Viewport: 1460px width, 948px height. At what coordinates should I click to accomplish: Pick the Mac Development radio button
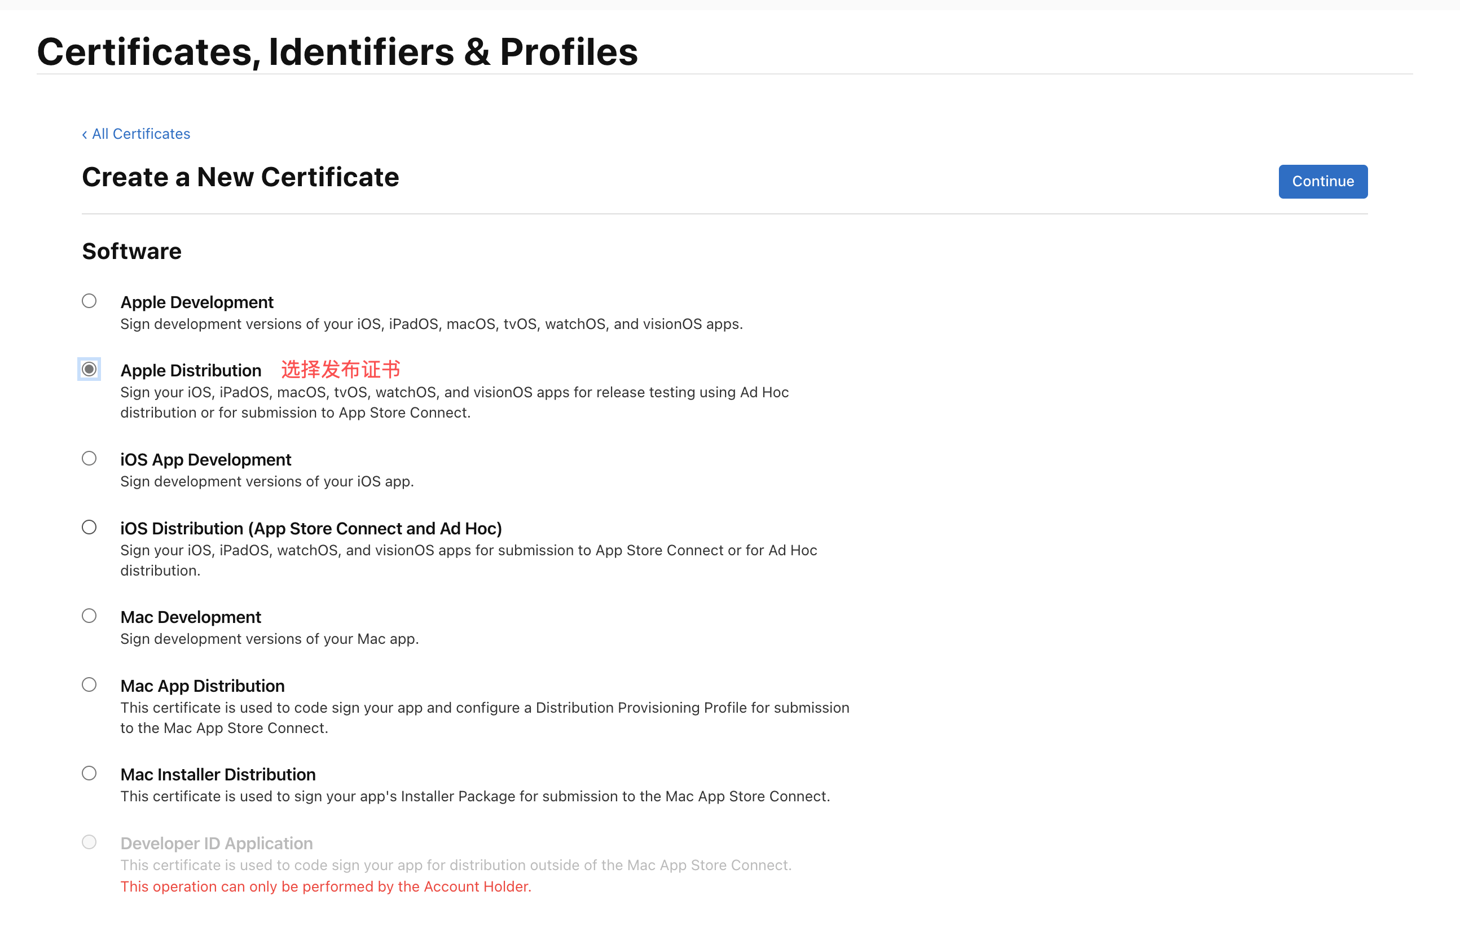89,616
